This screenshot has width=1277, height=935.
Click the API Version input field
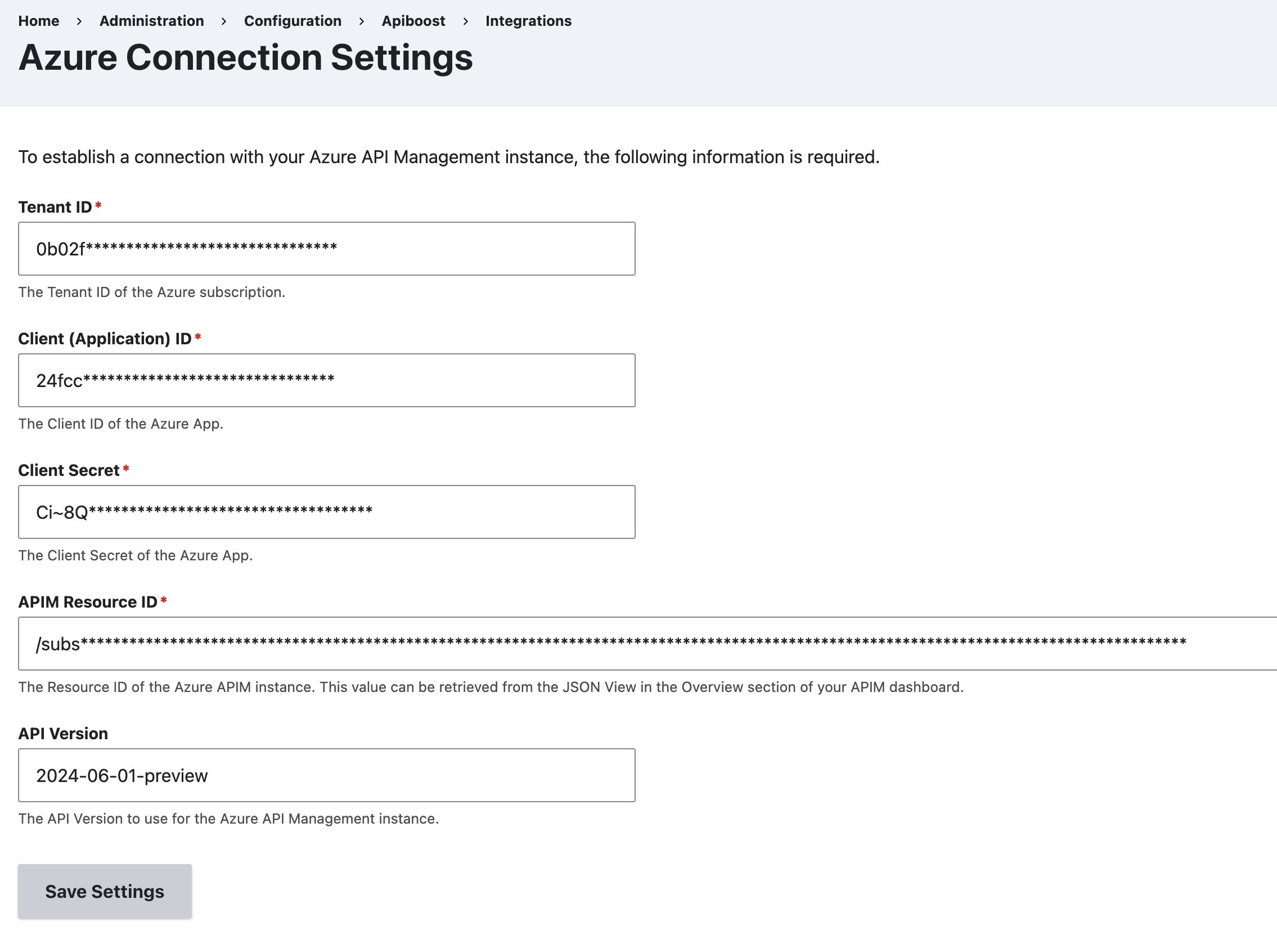tap(326, 775)
